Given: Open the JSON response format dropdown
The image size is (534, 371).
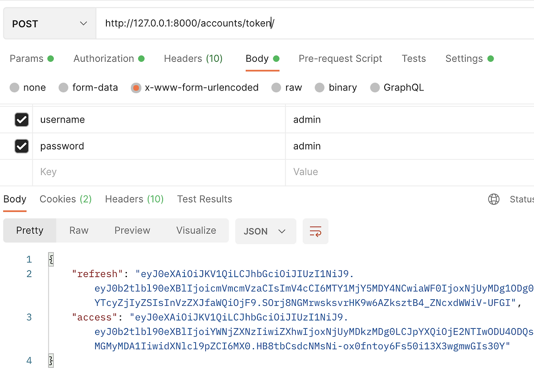Looking at the screenshot, I should [265, 231].
